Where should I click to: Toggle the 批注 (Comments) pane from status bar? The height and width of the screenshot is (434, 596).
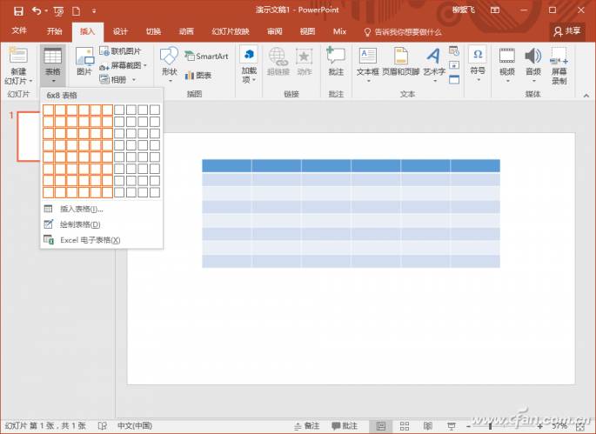pos(345,425)
